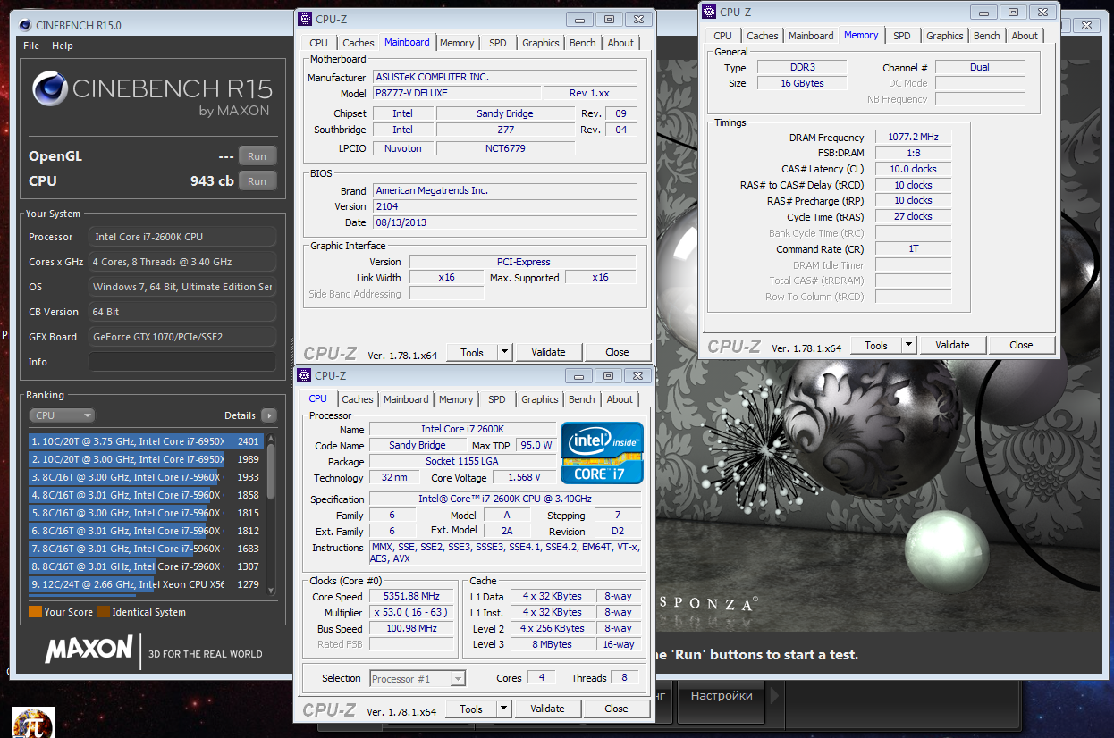Viewport: 1114px width, 738px height.
Task: Click the 943 cb CPU score
Action: [x=212, y=180]
